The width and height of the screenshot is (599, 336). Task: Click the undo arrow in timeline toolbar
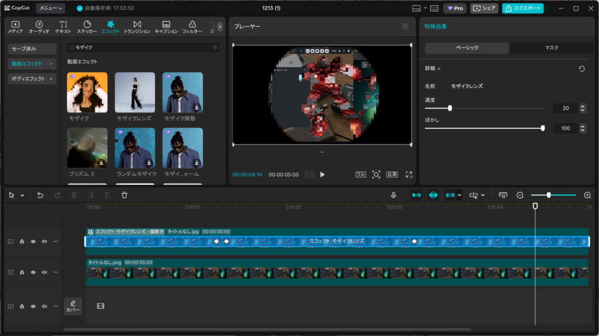40,195
